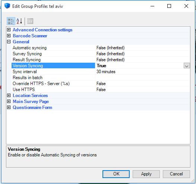The width and height of the screenshot is (196, 184).
Task: Expand Advanced Connection settings group
Action: point(9,30)
